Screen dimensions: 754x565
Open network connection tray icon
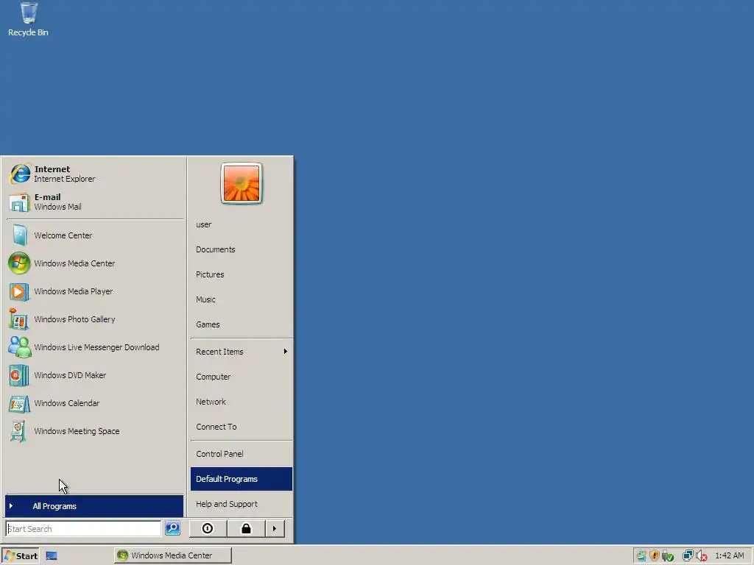(688, 556)
